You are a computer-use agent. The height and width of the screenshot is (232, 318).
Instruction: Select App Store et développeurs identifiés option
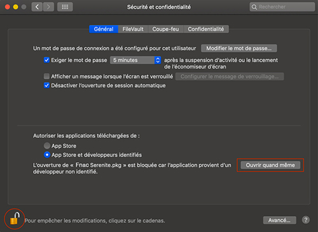[x=47, y=154]
